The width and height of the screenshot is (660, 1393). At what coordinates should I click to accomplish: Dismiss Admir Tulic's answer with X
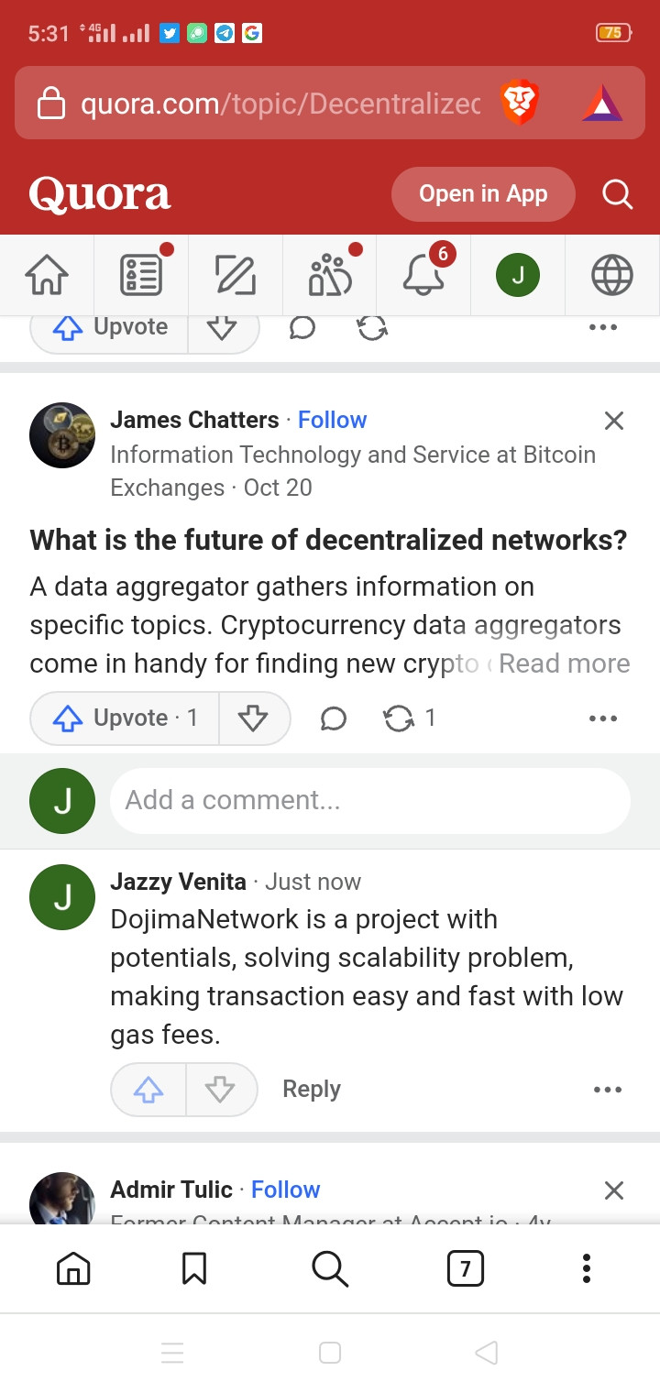pyautogui.click(x=613, y=1190)
